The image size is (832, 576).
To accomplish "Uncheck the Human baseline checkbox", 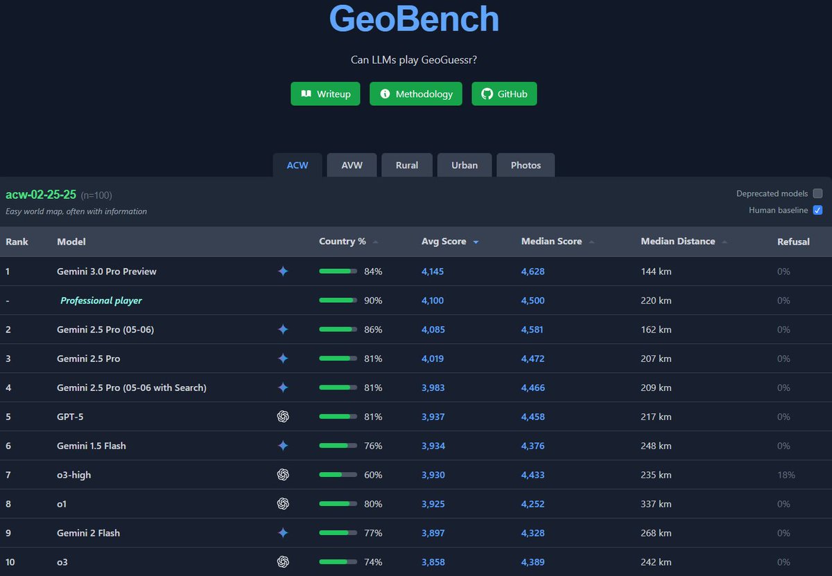I will (817, 210).
